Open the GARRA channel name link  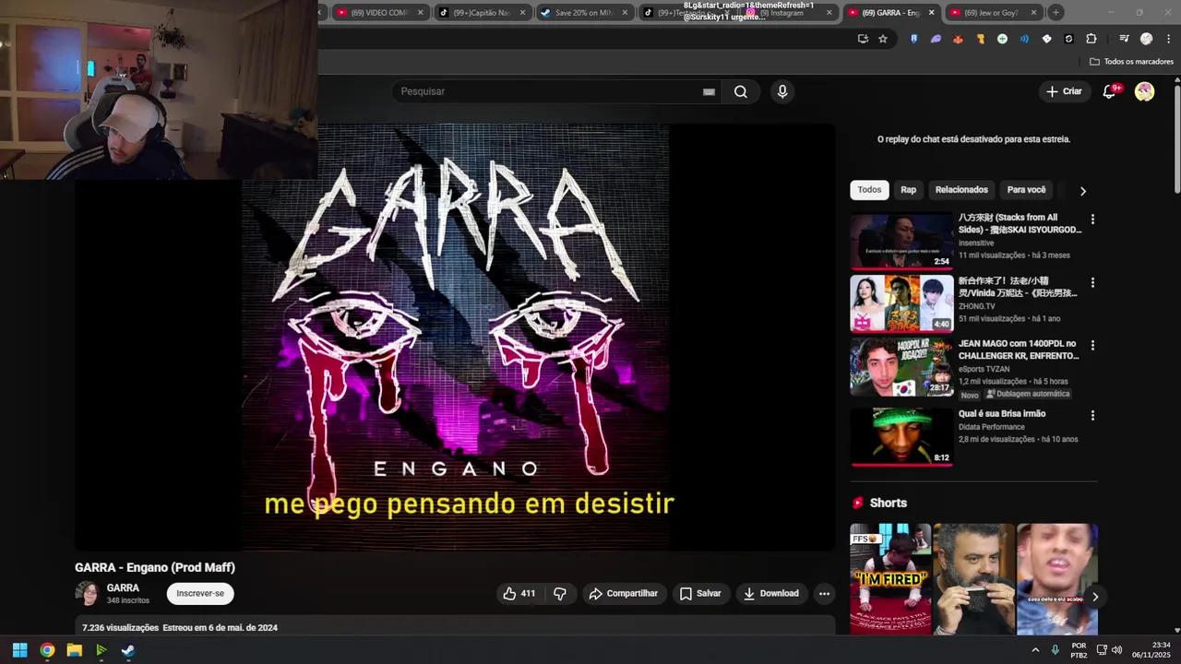(123, 587)
